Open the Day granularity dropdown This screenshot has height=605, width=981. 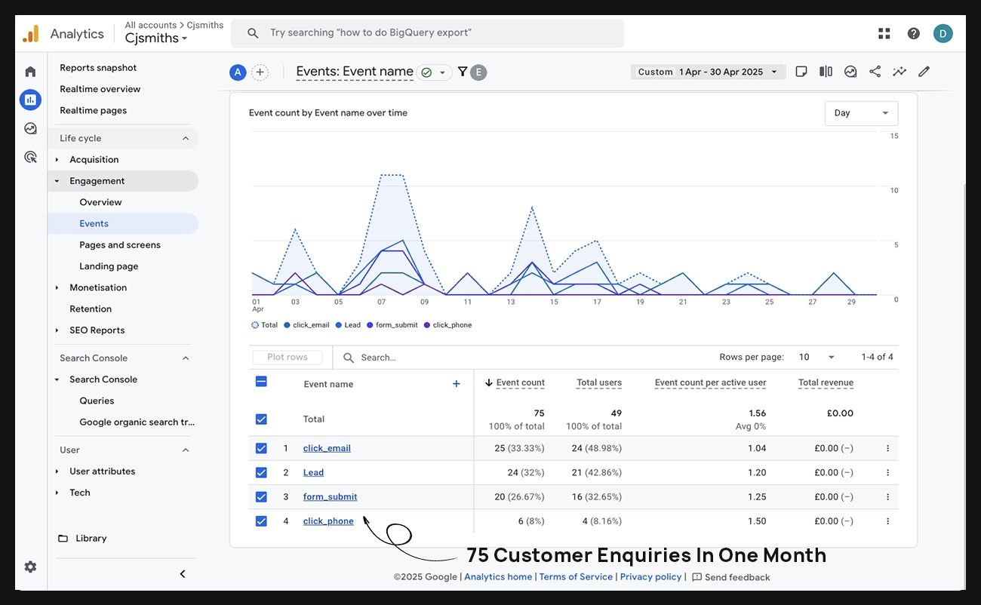click(x=861, y=113)
